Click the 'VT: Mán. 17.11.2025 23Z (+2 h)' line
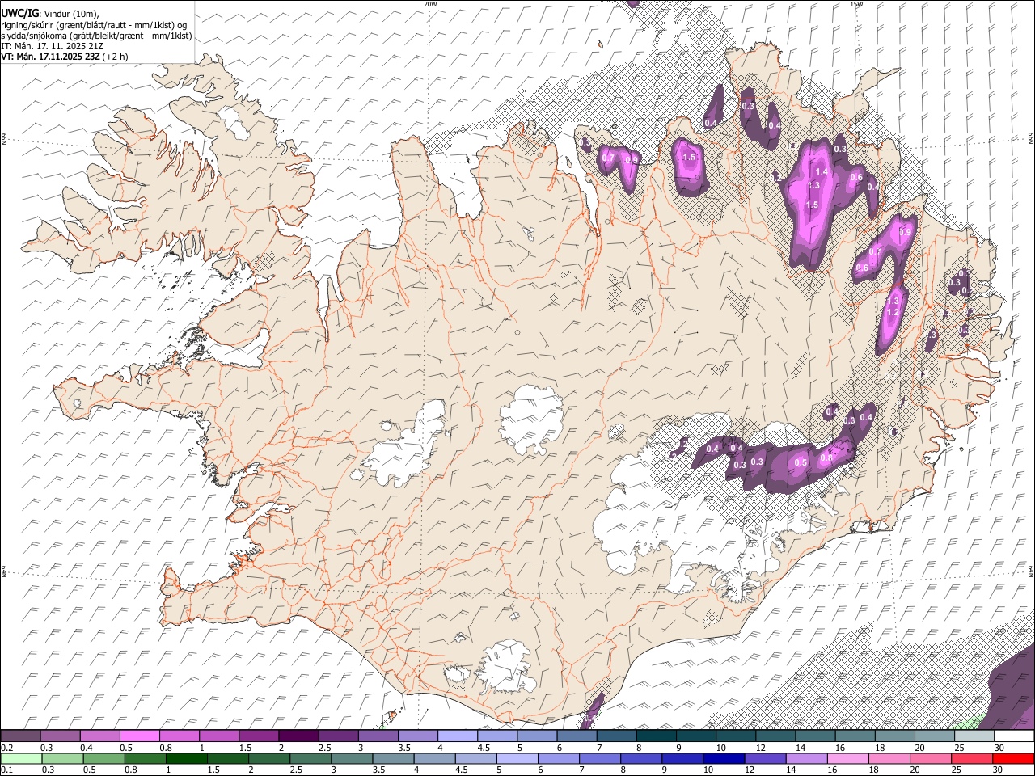1035x776 pixels. pos(65,57)
